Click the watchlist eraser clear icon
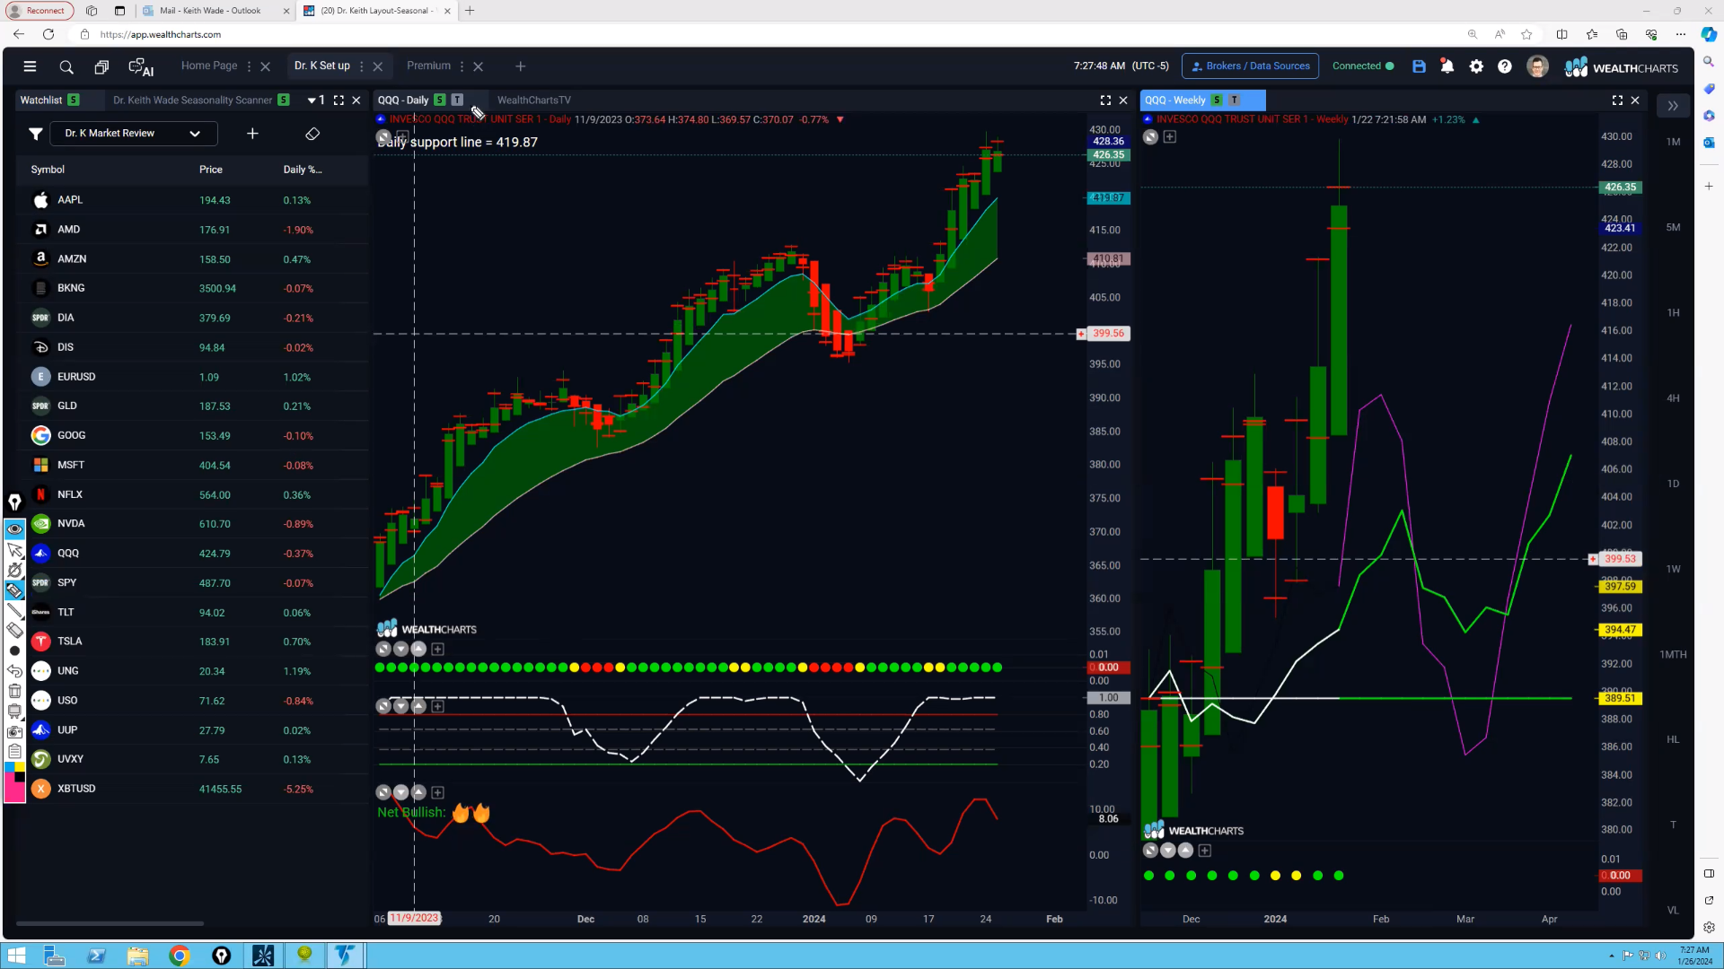The height and width of the screenshot is (969, 1724). tap(312, 134)
